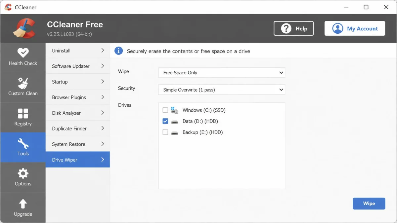Image resolution: width=397 pixels, height=223 pixels.
Task: Open the Duplicate Finder tool
Action: [78, 129]
